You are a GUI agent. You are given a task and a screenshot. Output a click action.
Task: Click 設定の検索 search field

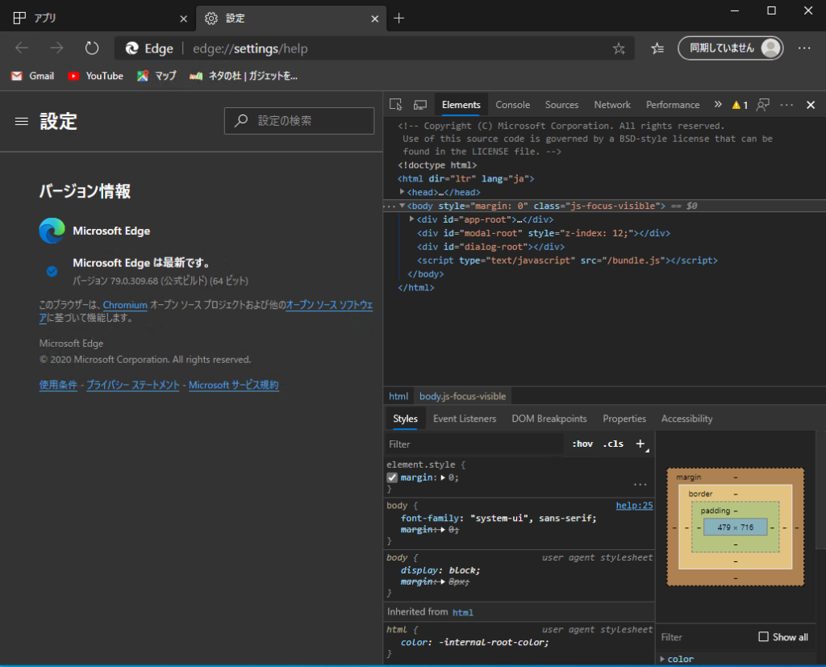(x=299, y=121)
